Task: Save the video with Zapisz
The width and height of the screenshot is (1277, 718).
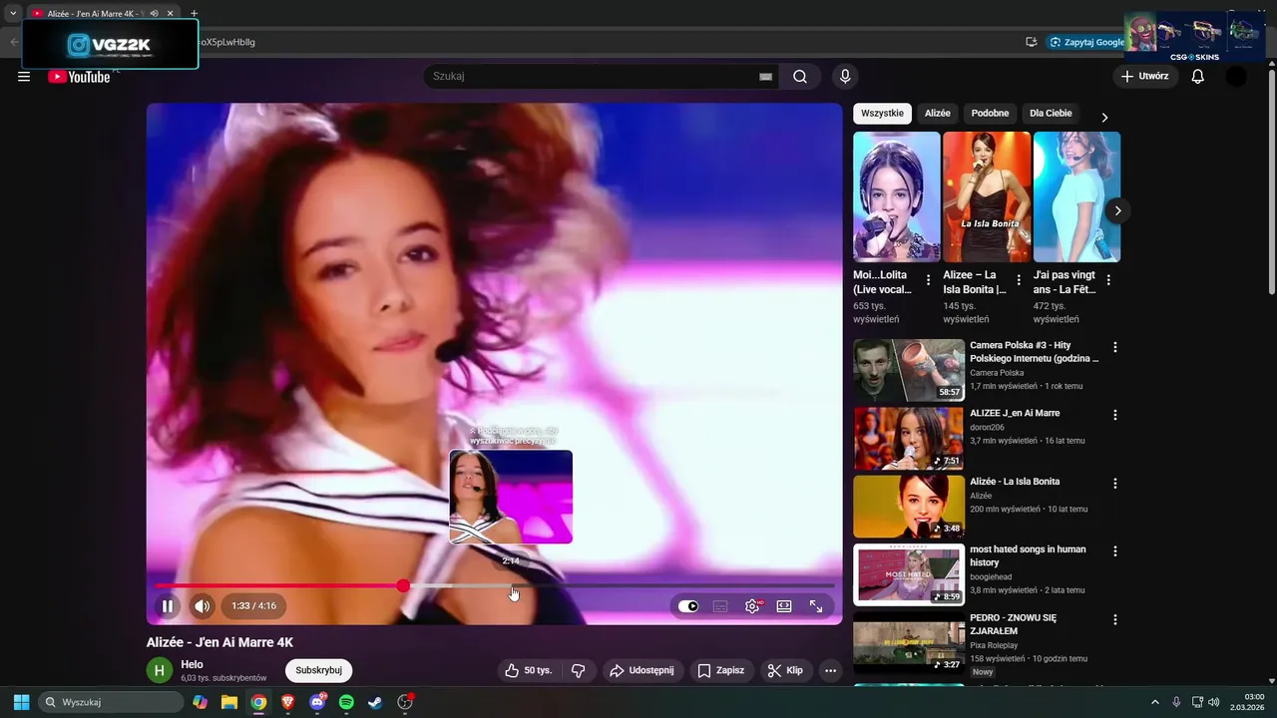Action: (x=720, y=670)
